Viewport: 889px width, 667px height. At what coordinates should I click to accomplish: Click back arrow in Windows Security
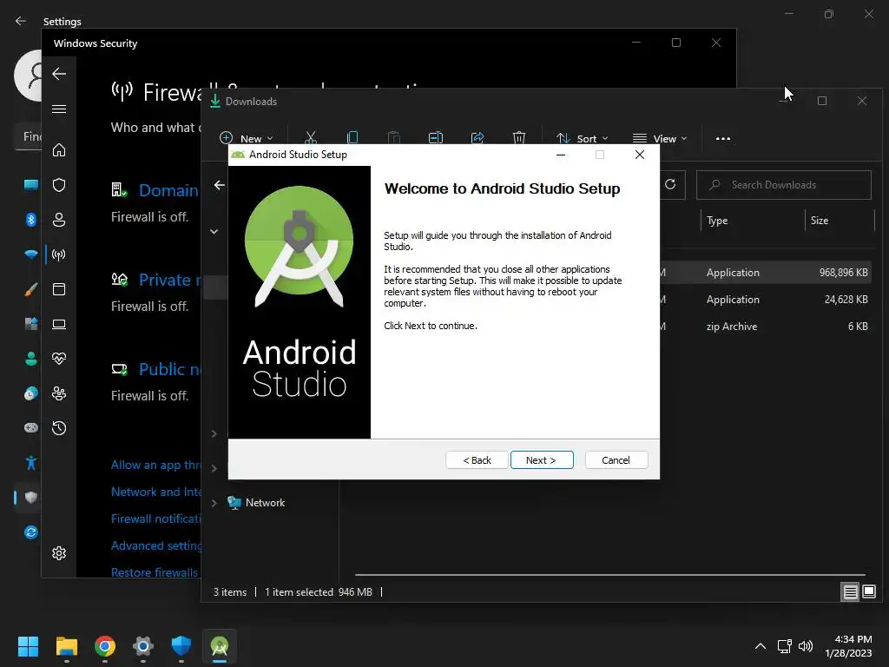click(59, 74)
